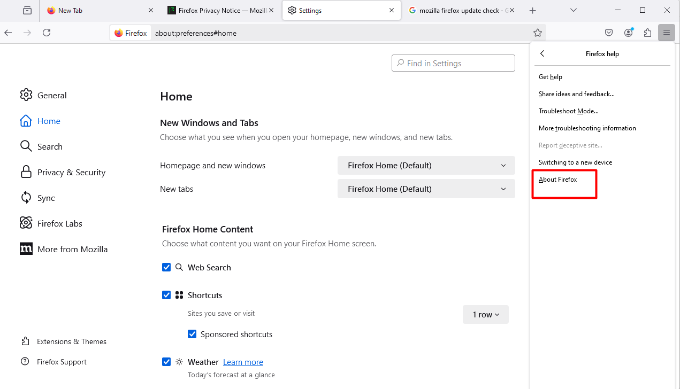Show the list all tabs chevron

click(574, 10)
